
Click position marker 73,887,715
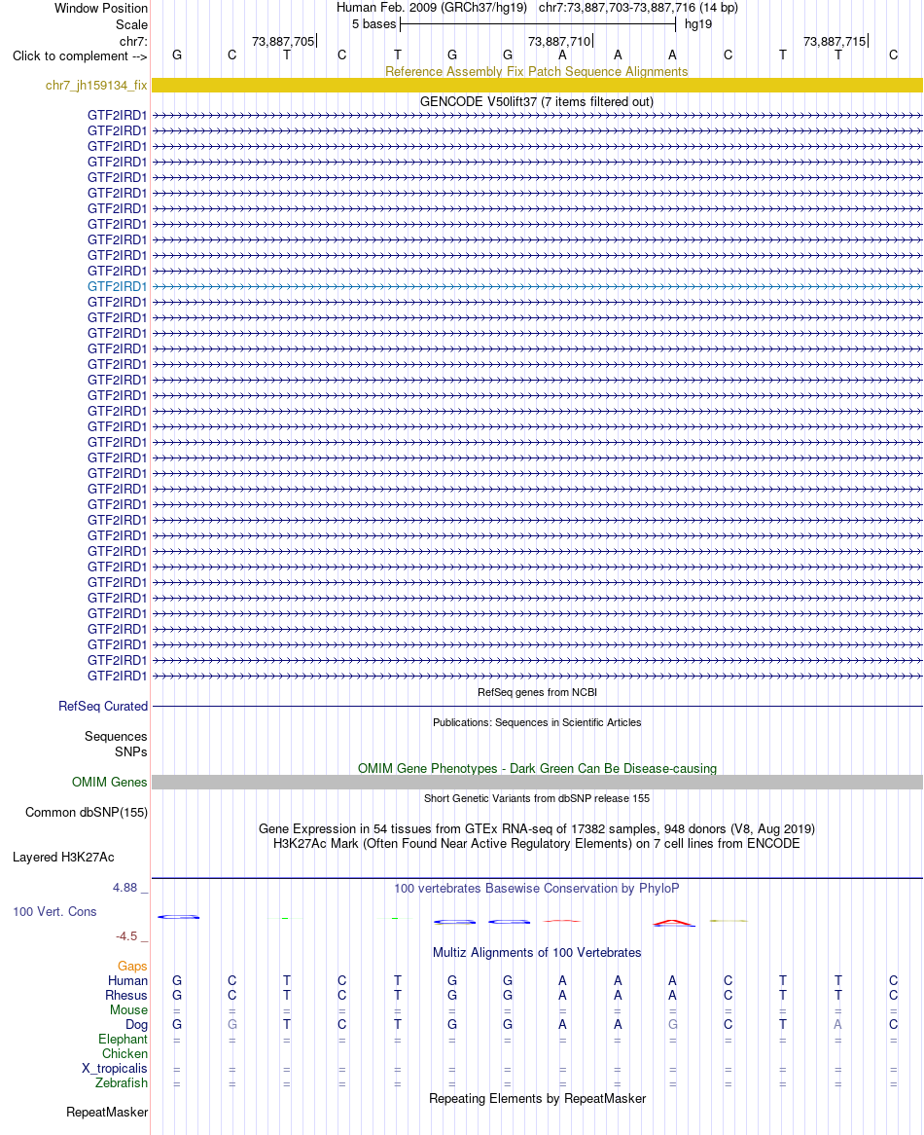click(x=835, y=41)
